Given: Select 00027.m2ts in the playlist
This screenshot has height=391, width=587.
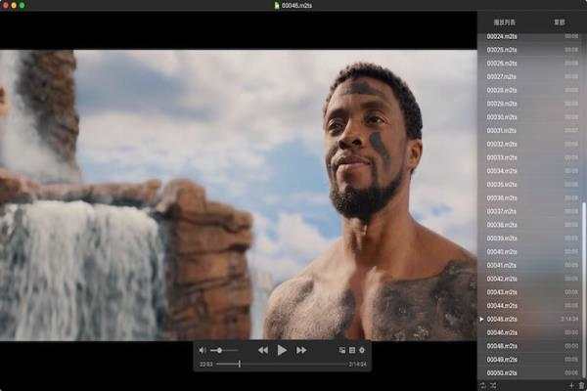Looking at the screenshot, I should pyautogui.click(x=529, y=76).
